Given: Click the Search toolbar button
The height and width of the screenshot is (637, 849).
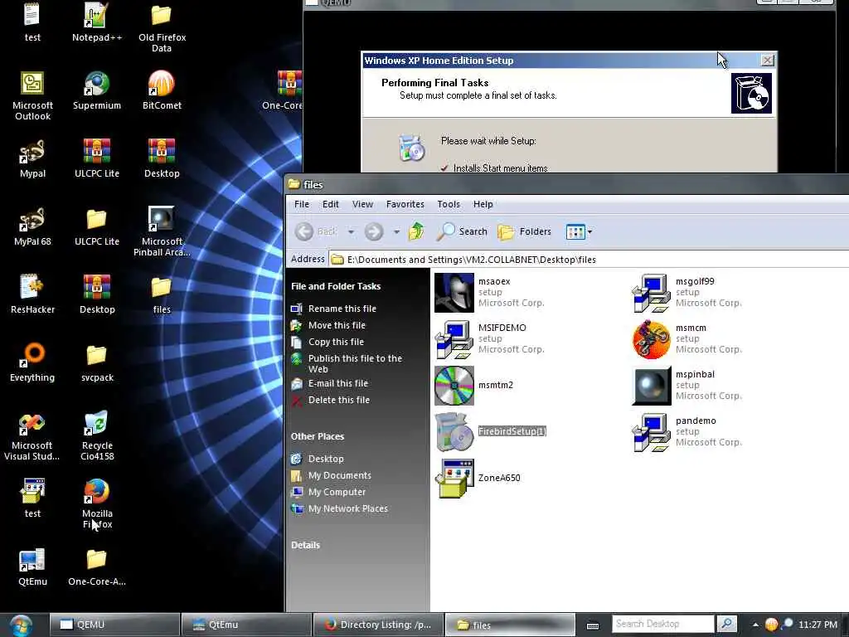Looking at the screenshot, I should 462,231.
